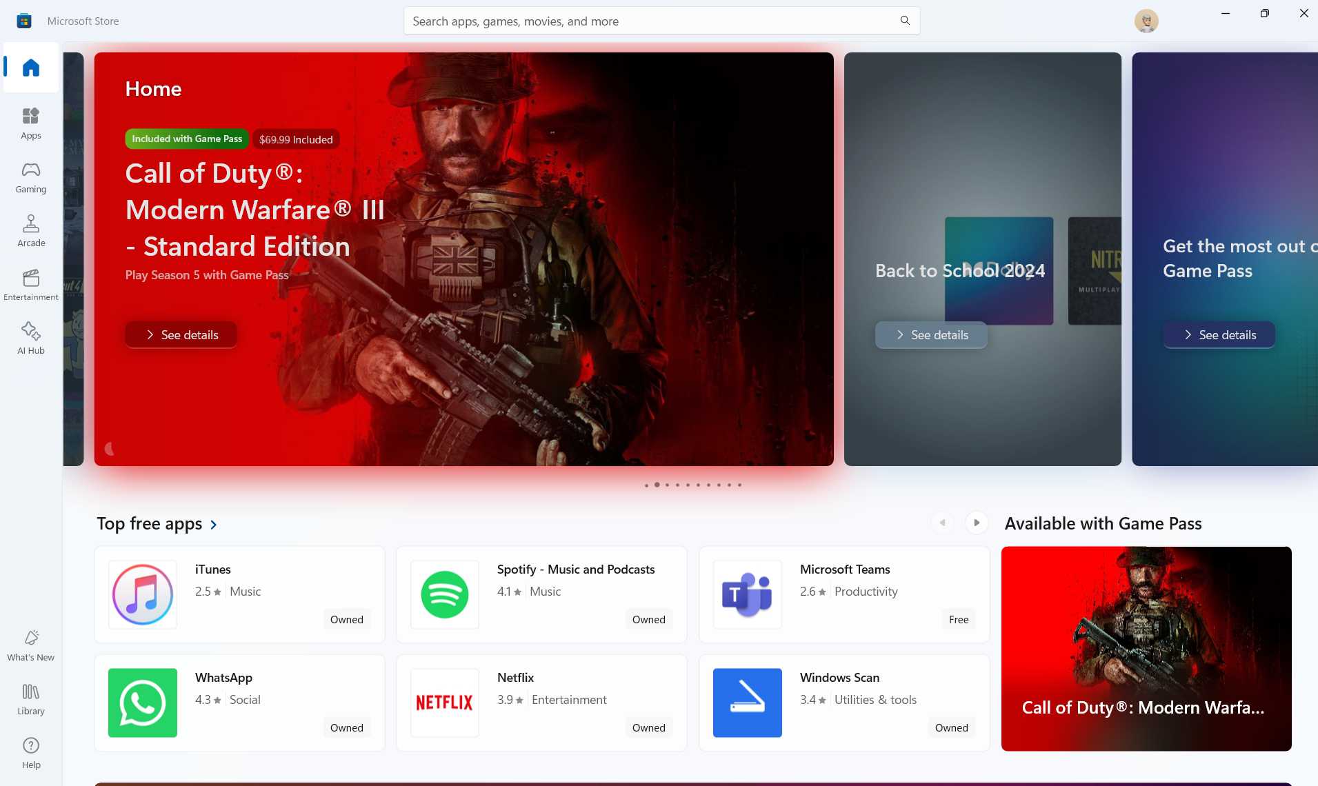The image size is (1318, 786).
Task: Open the Microsoft Teams app icon
Action: 748,594
